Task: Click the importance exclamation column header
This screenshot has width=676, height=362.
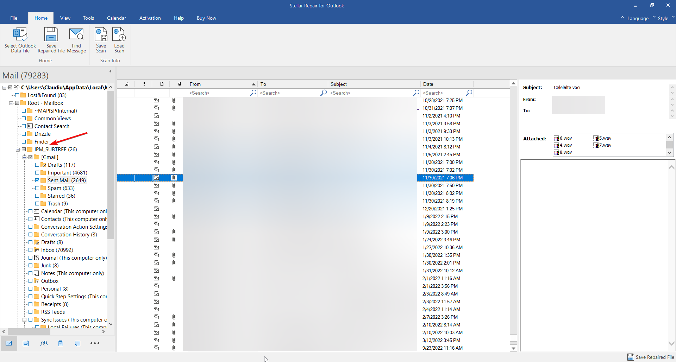Action: pos(144,84)
